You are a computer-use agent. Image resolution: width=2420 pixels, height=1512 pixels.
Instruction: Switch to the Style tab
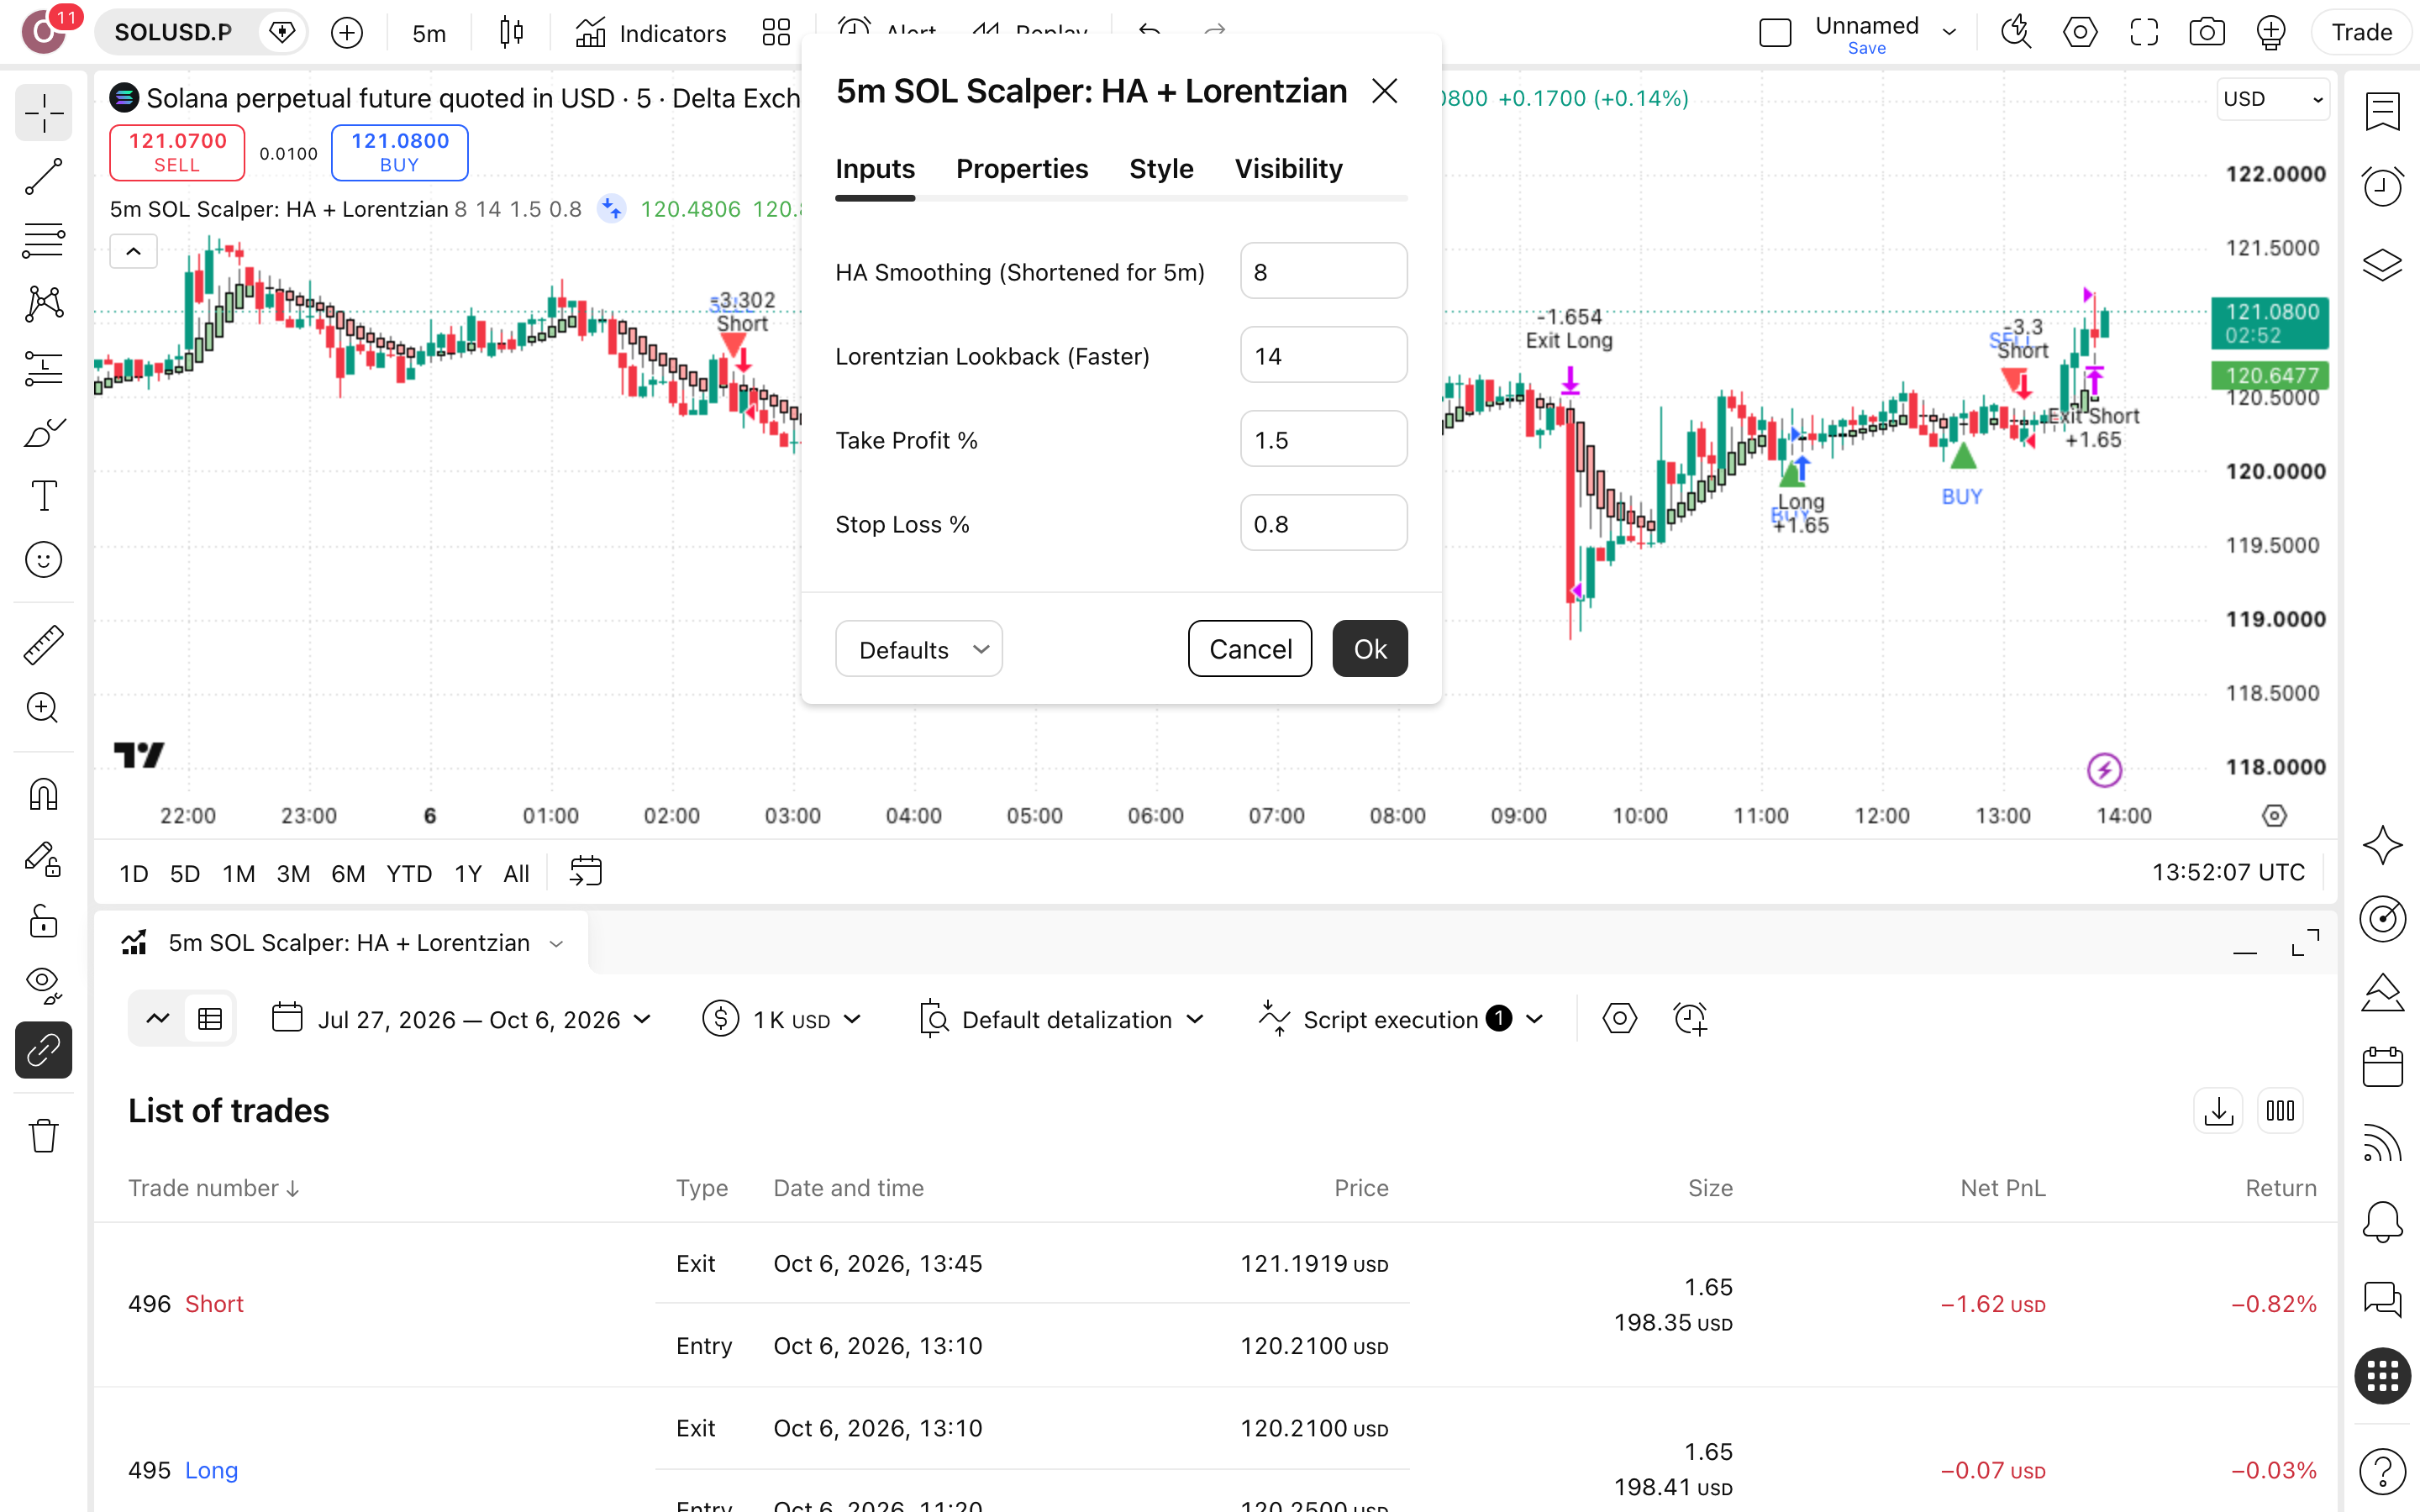coord(1161,169)
